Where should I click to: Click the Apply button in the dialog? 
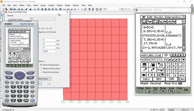(x=49, y=84)
